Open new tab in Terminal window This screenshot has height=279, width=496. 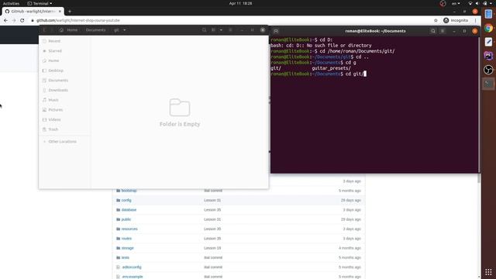(x=276, y=31)
